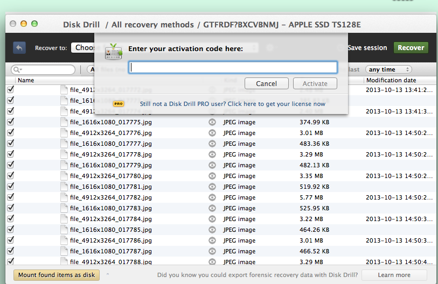Click the activation code input field
The height and width of the screenshot is (284, 438).
pyautogui.click(x=233, y=68)
